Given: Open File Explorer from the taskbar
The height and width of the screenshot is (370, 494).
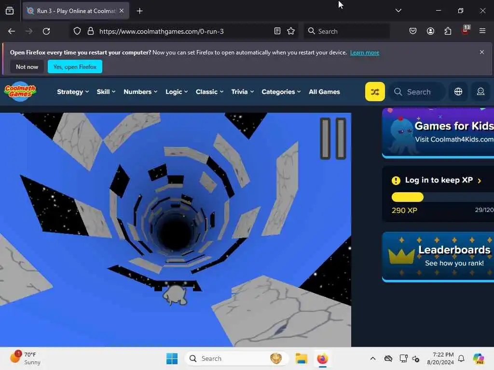Looking at the screenshot, I should click(301, 358).
